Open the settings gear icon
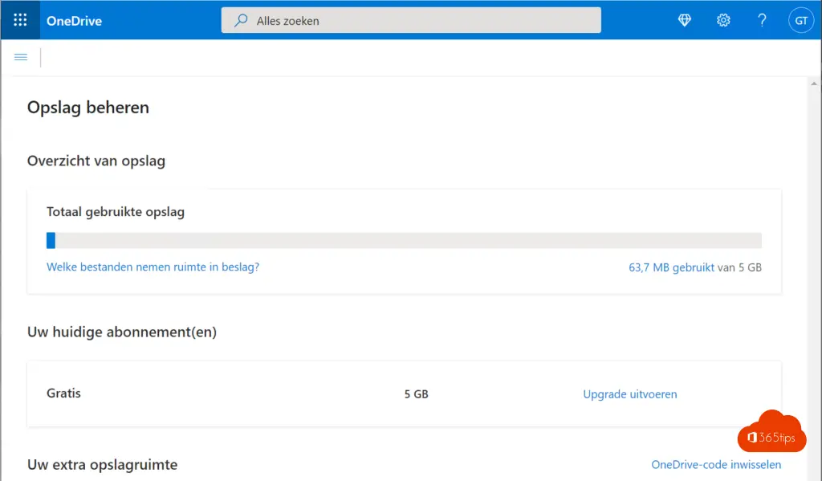This screenshot has width=822, height=481. click(x=723, y=20)
